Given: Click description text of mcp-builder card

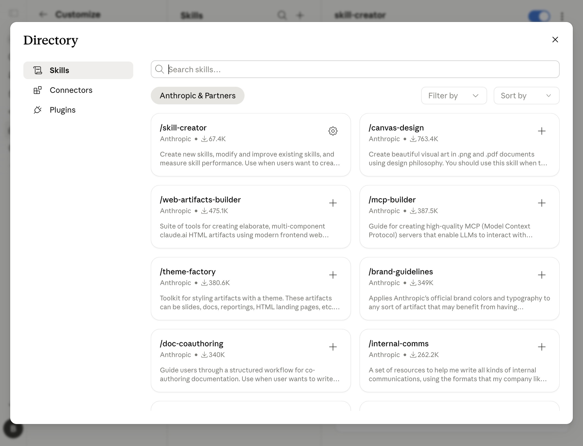Looking at the screenshot, I should click(451, 230).
